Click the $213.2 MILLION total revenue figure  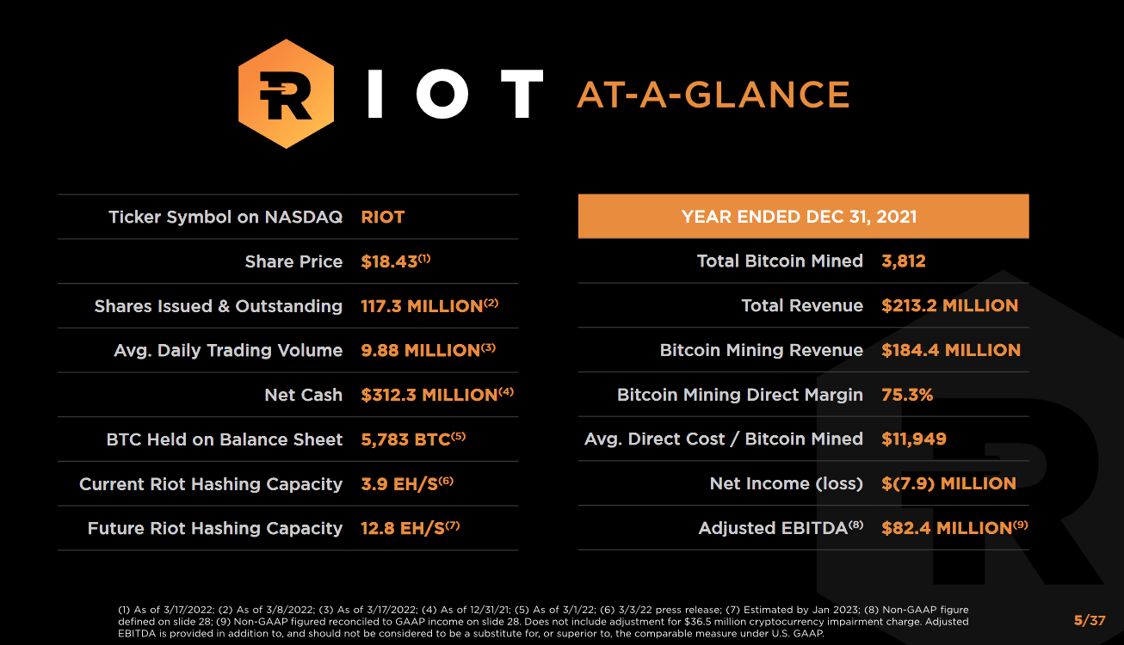[949, 305]
